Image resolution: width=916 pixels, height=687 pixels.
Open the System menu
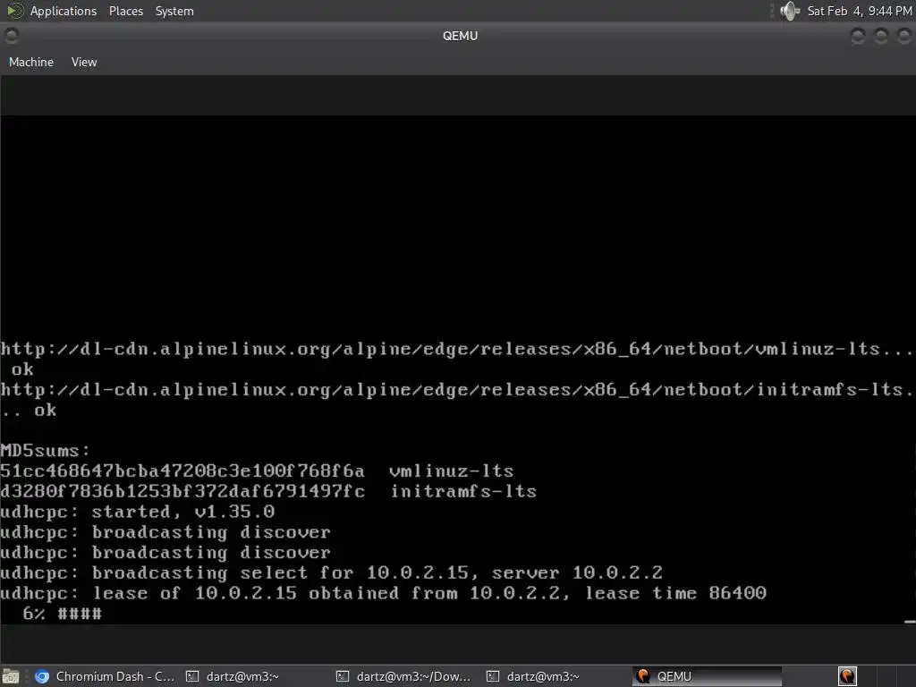[174, 11]
